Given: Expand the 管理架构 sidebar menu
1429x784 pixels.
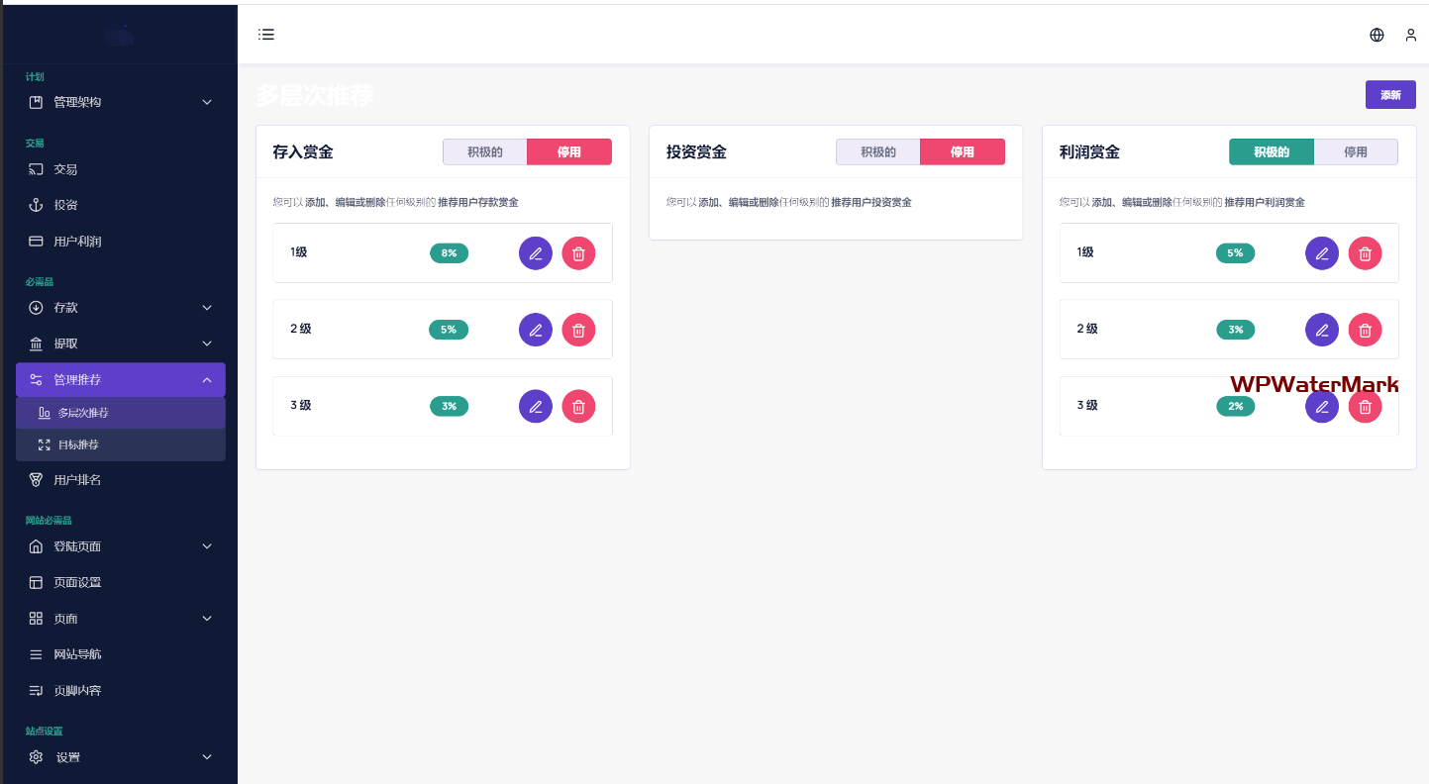Looking at the screenshot, I should tap(120, 102).
